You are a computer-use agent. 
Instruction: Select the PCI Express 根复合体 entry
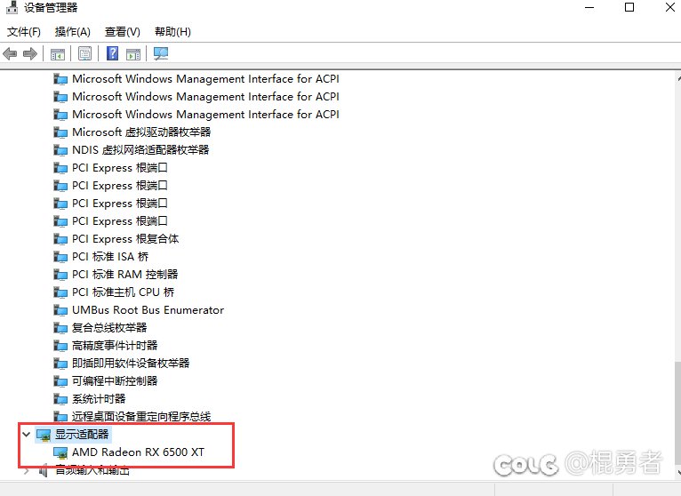point(125,239)
